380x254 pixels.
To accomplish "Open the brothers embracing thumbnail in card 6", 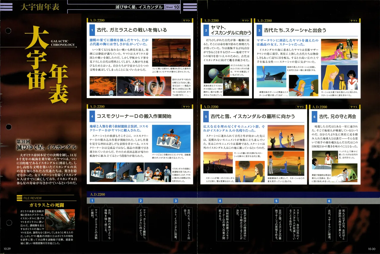I will tap(344, 173).
